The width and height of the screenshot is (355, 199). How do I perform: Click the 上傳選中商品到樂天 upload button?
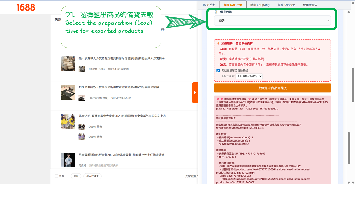pyautogui.click(x=272, y=88)
